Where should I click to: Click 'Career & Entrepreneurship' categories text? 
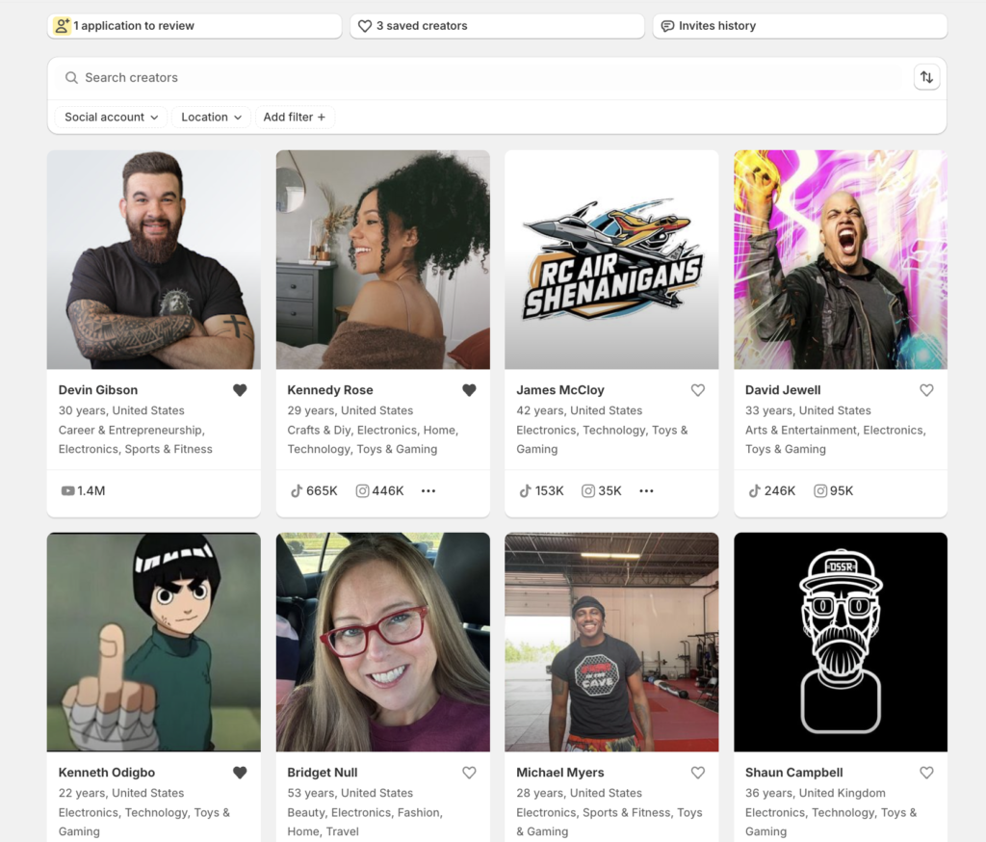click(131, 430)
